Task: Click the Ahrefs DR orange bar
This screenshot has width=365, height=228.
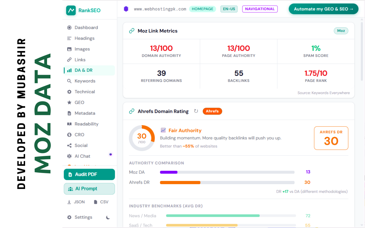Action: [x=180, y=182]
